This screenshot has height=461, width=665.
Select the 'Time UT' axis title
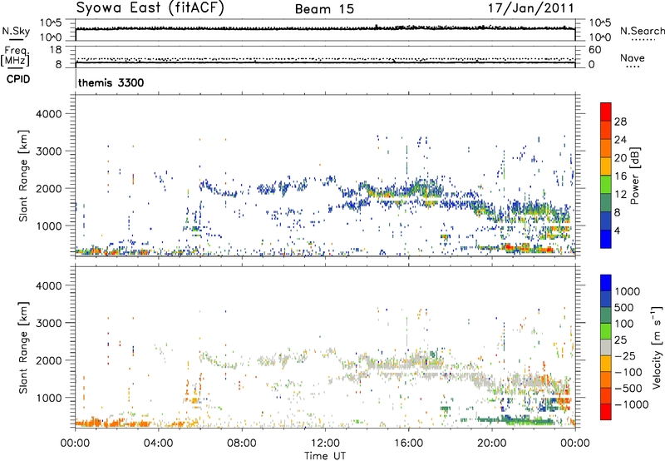pyautogui.click(x=325, y=456)
